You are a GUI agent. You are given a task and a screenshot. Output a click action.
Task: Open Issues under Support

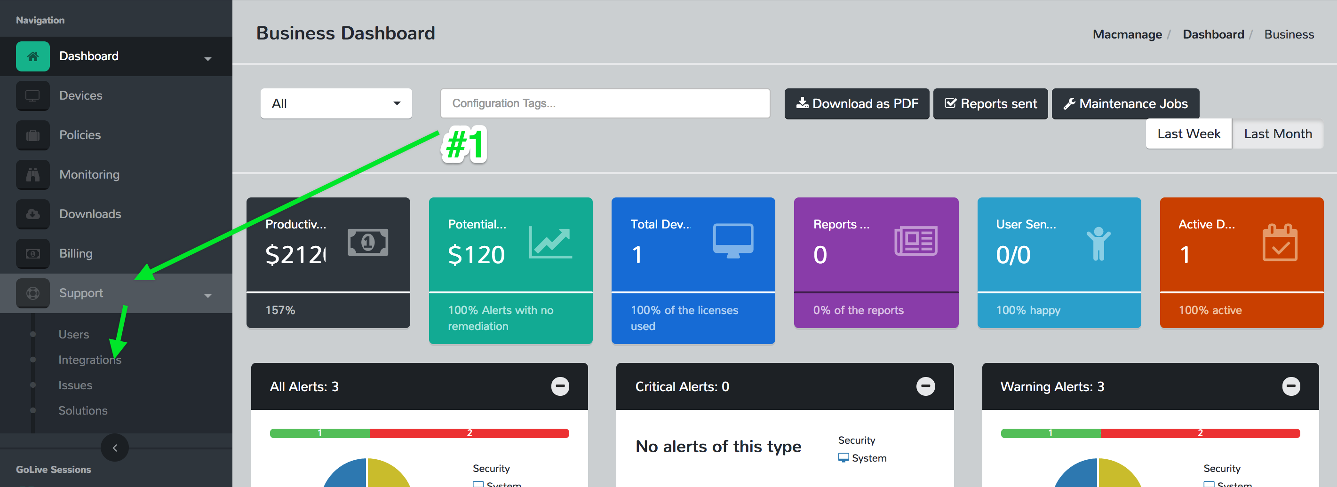click(x=75, y=385)
